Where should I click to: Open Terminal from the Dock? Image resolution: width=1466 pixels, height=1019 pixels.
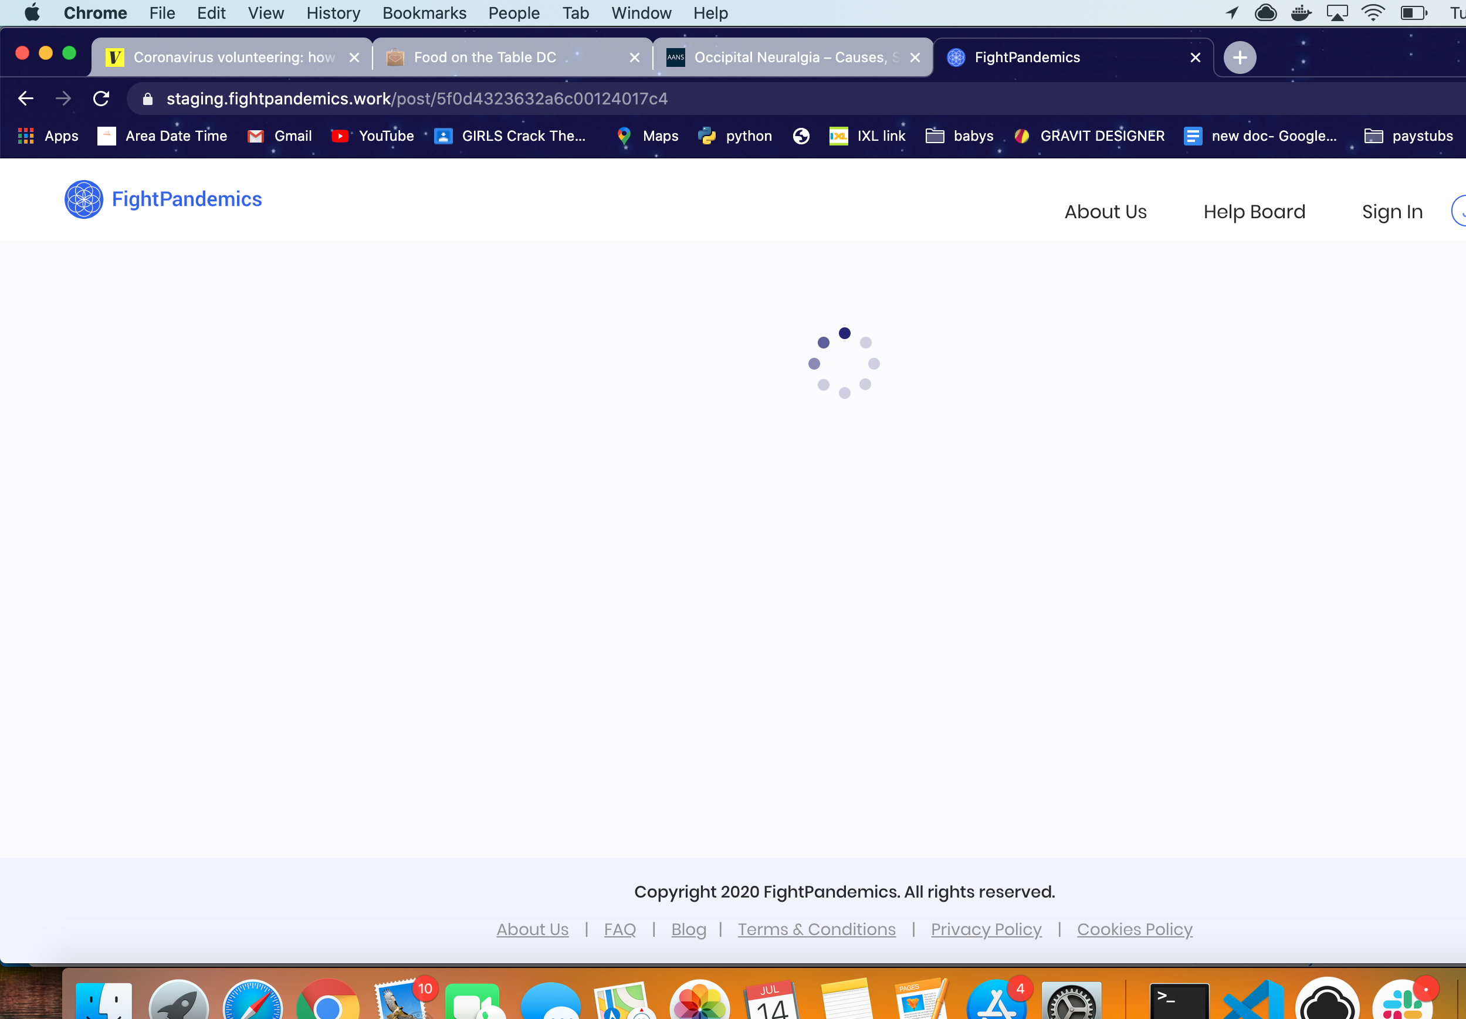coord(1179,1000)
